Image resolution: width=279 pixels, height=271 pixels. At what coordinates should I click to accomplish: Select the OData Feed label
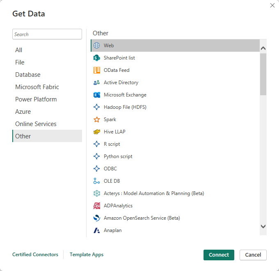tap(117, 70)
